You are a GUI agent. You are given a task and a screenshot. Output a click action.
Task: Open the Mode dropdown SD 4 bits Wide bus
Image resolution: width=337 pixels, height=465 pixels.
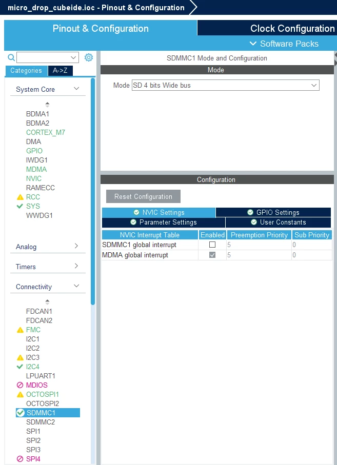226,86
